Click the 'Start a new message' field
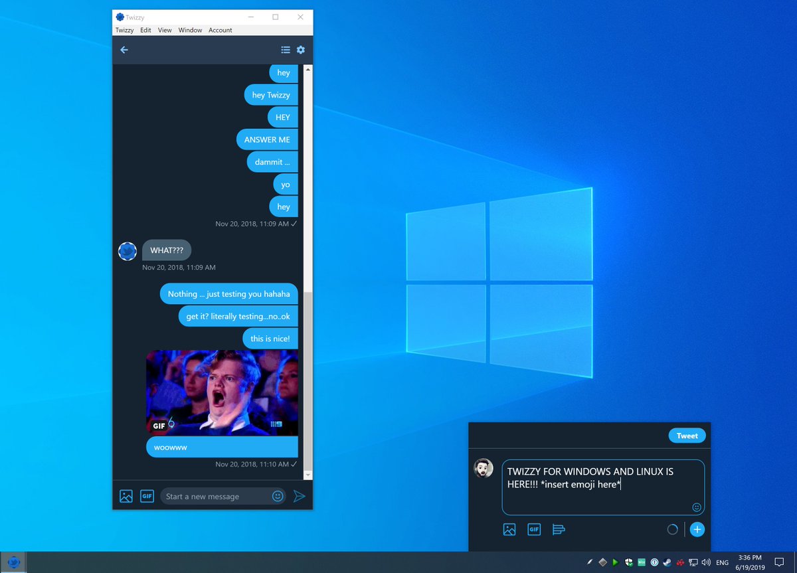 tap(223, 496)
